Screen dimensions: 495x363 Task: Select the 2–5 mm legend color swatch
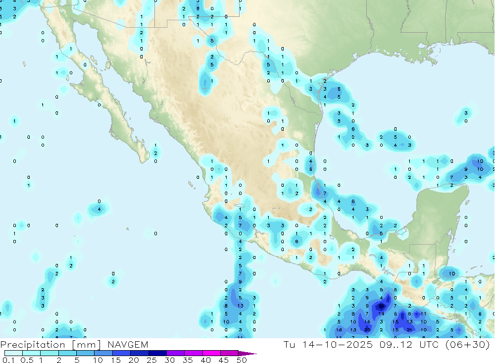pyautogui.click(x=67, y=353)
